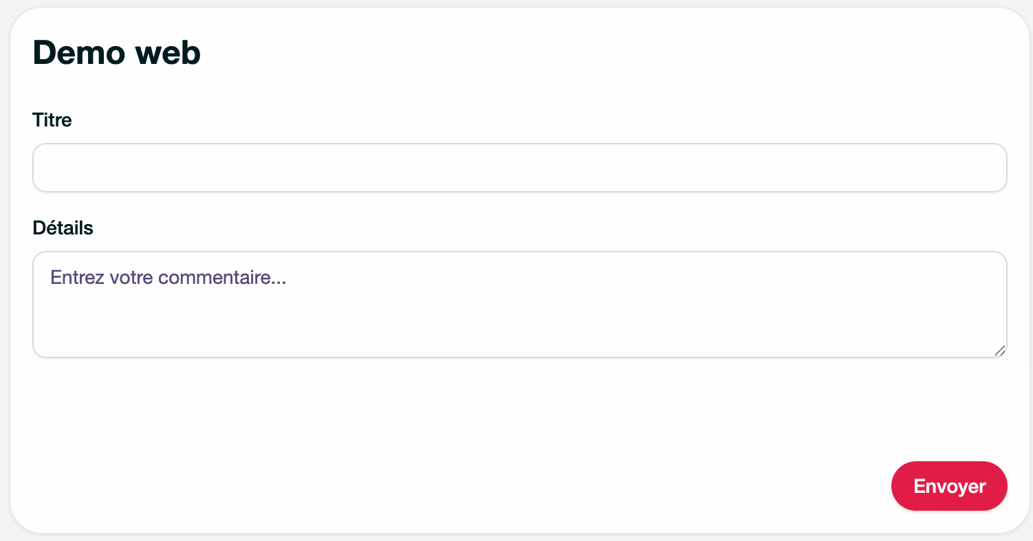
Task: Click the textarea resize handle corner
Action: 1000,351
